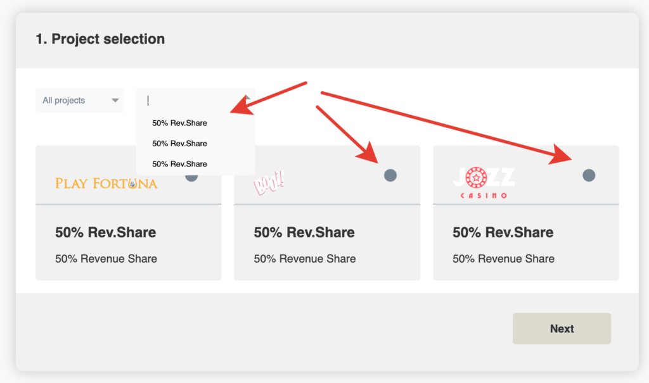
Task: Click the "1. Project selection" heading
Action: [100, 39]
